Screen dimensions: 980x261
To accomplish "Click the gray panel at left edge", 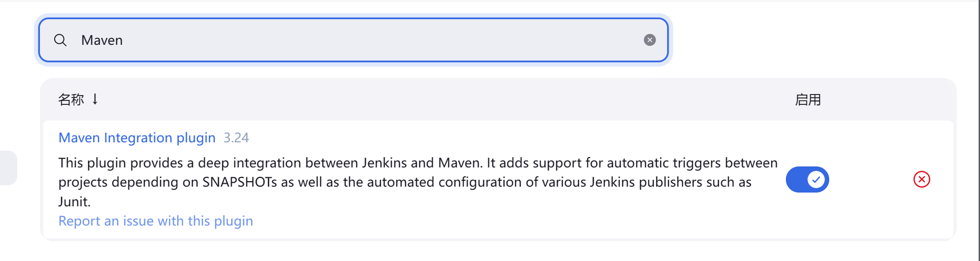I will [8, 168].
